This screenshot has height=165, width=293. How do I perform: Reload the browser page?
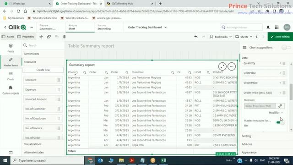pos(18,11)
